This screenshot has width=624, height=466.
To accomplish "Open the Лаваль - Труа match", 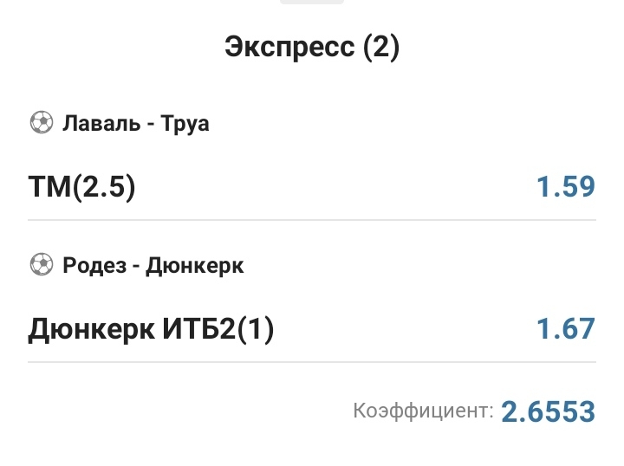I will [136, 123].
